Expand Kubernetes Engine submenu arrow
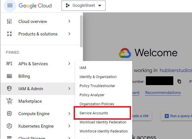This screenshot has width=192, height=139. click(69, 126)
